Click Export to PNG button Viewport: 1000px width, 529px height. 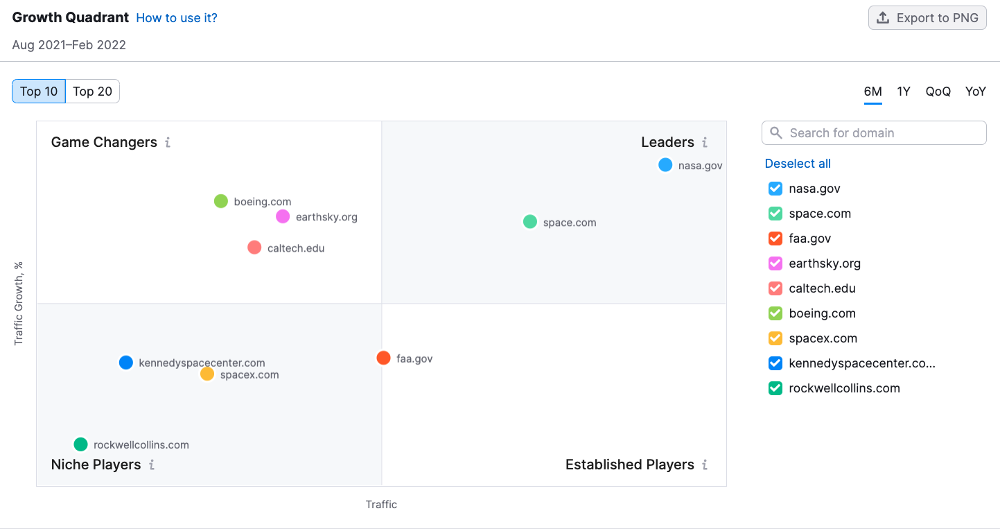[927, 18]
